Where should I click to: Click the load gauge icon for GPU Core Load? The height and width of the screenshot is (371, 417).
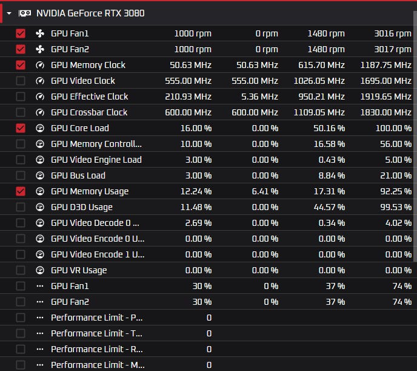click(x=40, y=128)
